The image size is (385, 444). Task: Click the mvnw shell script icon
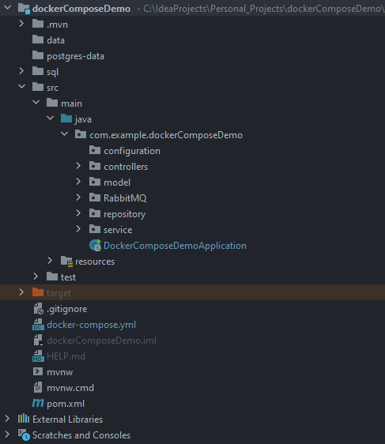coord(38,371)
